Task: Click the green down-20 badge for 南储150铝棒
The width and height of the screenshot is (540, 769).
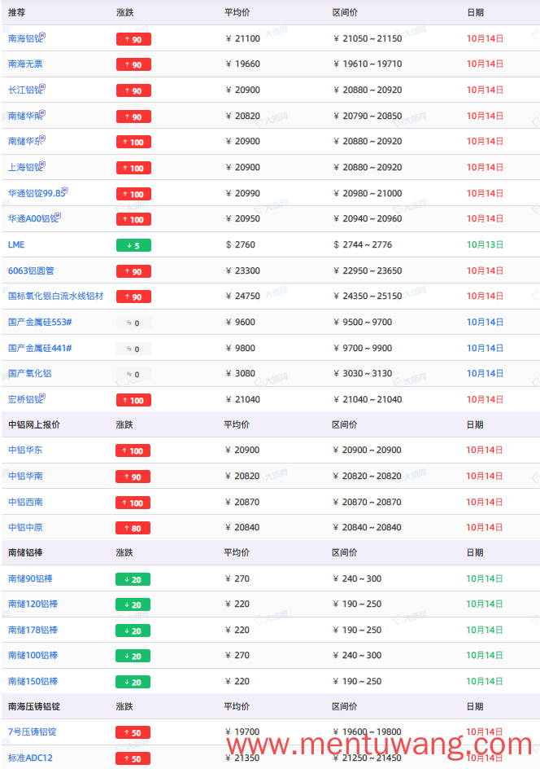Action: (133, 682)
